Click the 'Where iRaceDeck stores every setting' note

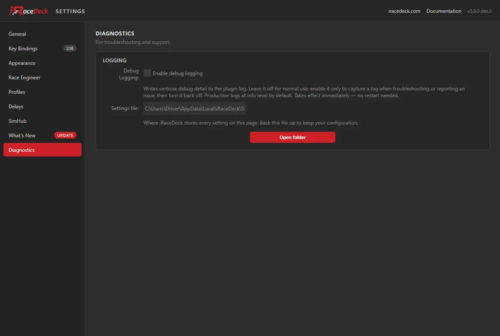pyautogui.click(x=250, y=123)
